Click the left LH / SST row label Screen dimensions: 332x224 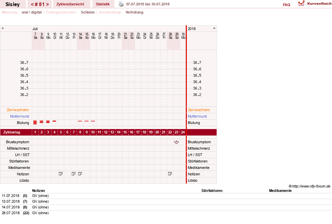pyautogui.click(x=22, y=155)
